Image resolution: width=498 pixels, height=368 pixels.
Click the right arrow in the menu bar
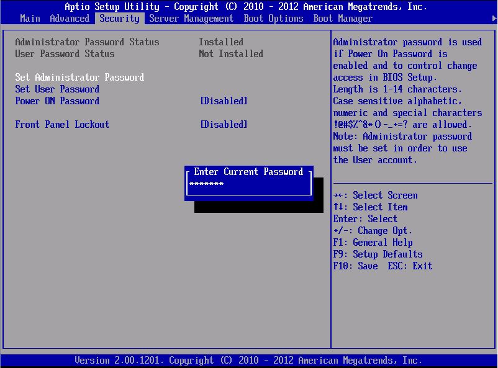click(494, 19)
